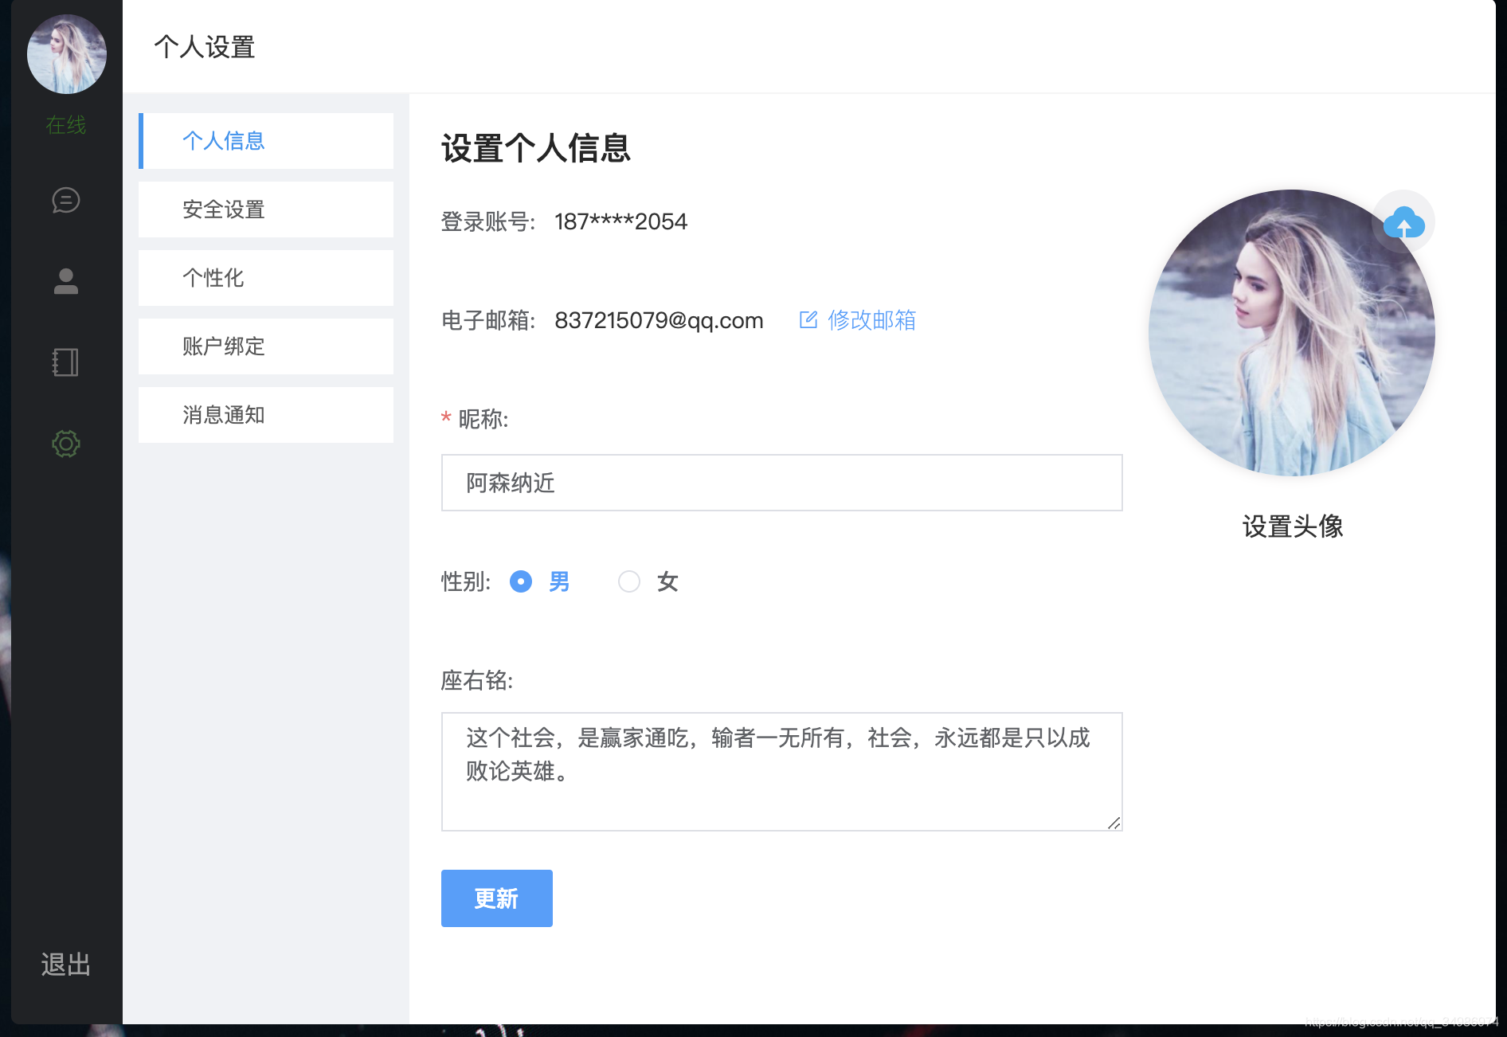The height and width of the screenshot is (1037, 1507).
Task: Switch to the 安全设置 tab
Action: tap(266, 209)
